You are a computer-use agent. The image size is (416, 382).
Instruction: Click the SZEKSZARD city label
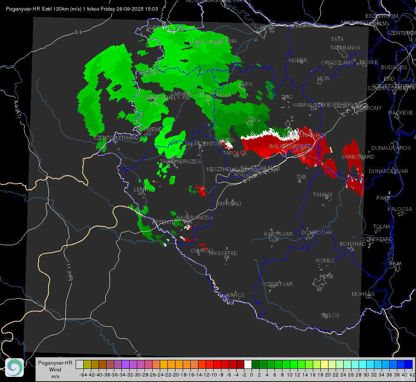pos(377,239)
